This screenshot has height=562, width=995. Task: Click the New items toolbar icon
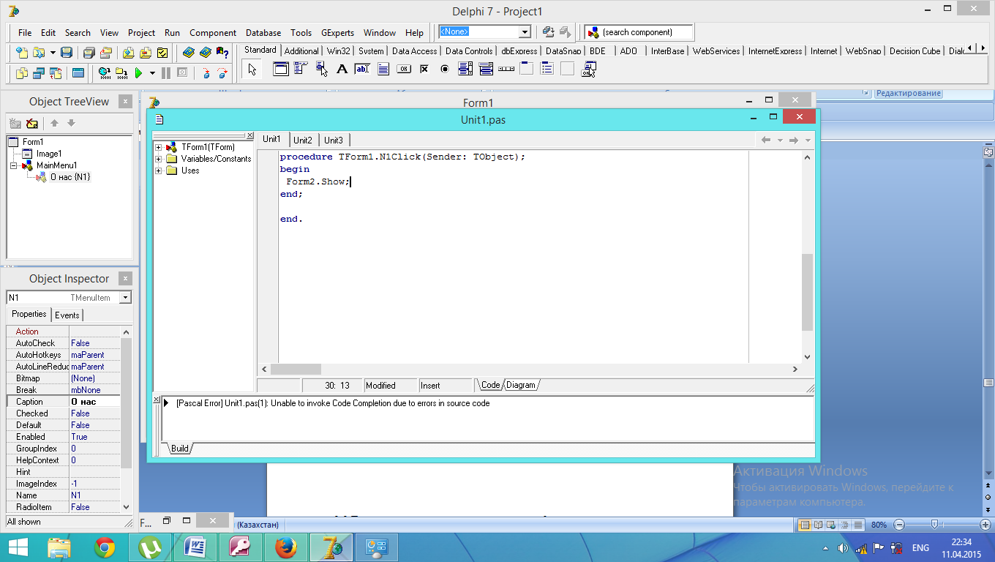(x=22, y=53)
